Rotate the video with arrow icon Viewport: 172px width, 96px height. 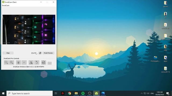pos(37,62)
